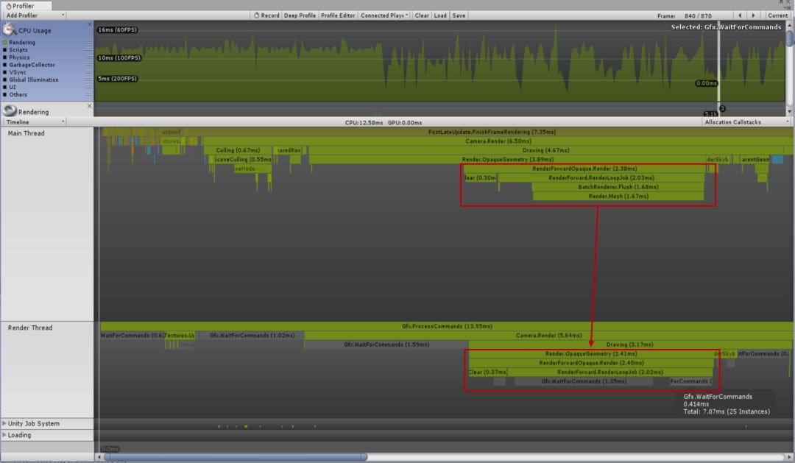The height and width of the screenshot is (463, 795).
Task: Toggle UI category in CPU chart
Action: click(5, 87)
